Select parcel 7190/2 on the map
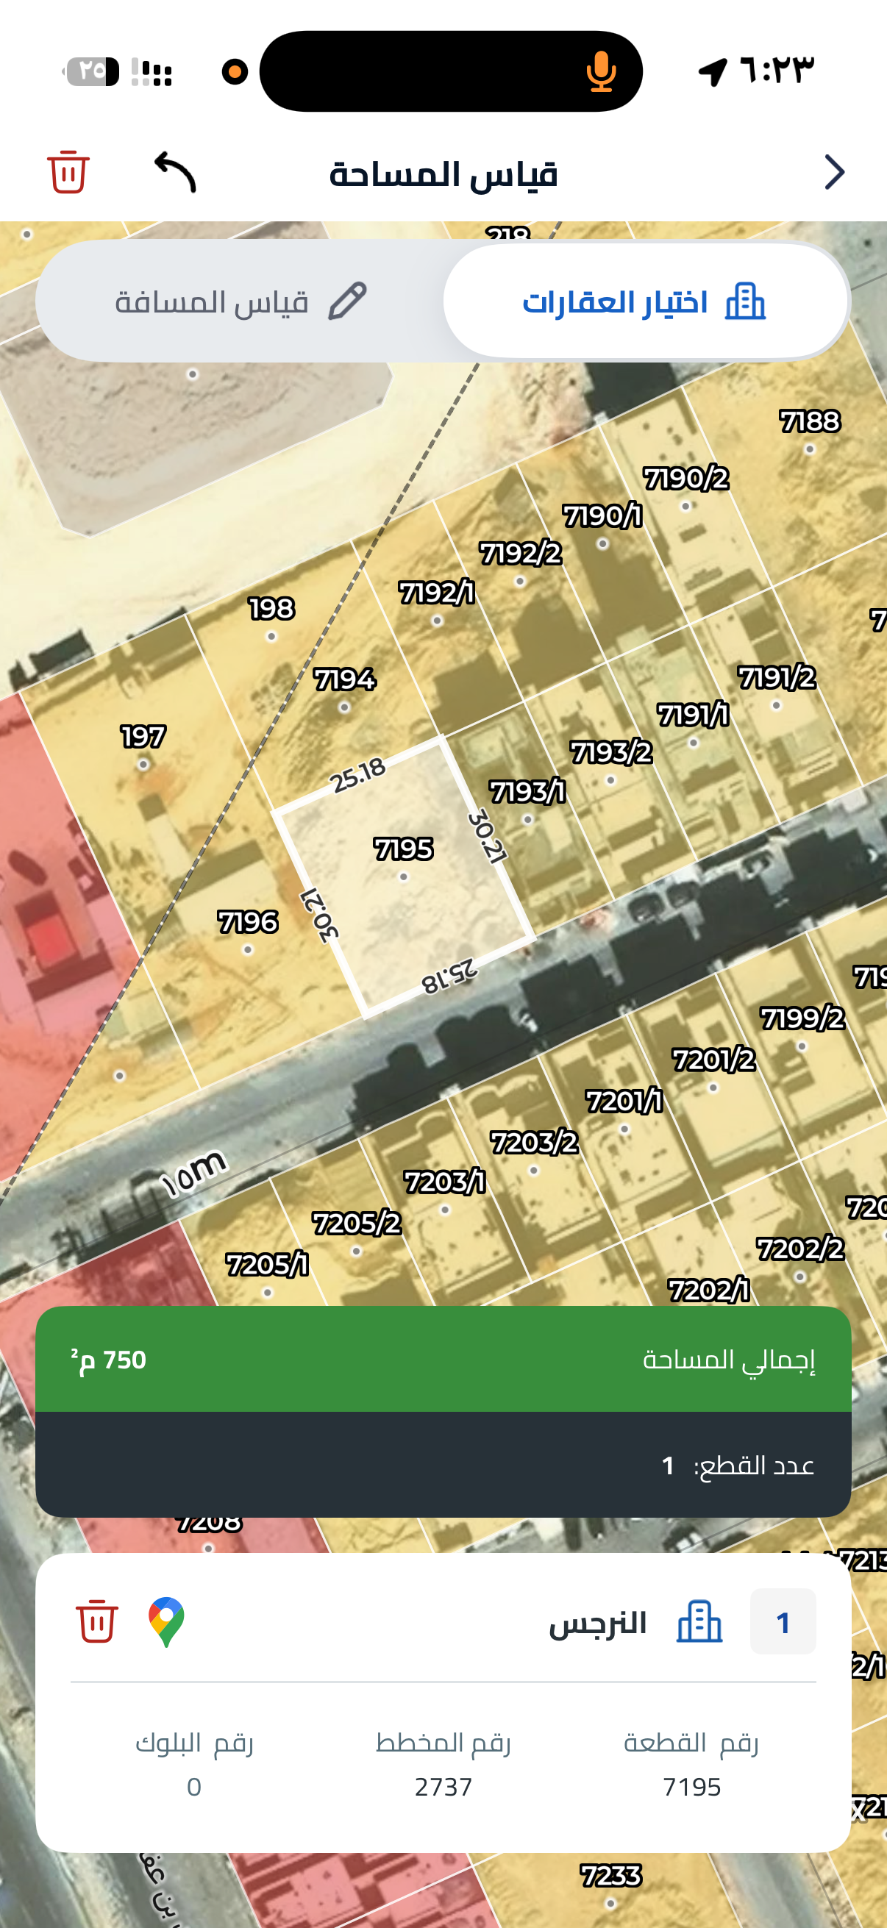Screen dimensions: 887x1928 [x=685, y=479]
